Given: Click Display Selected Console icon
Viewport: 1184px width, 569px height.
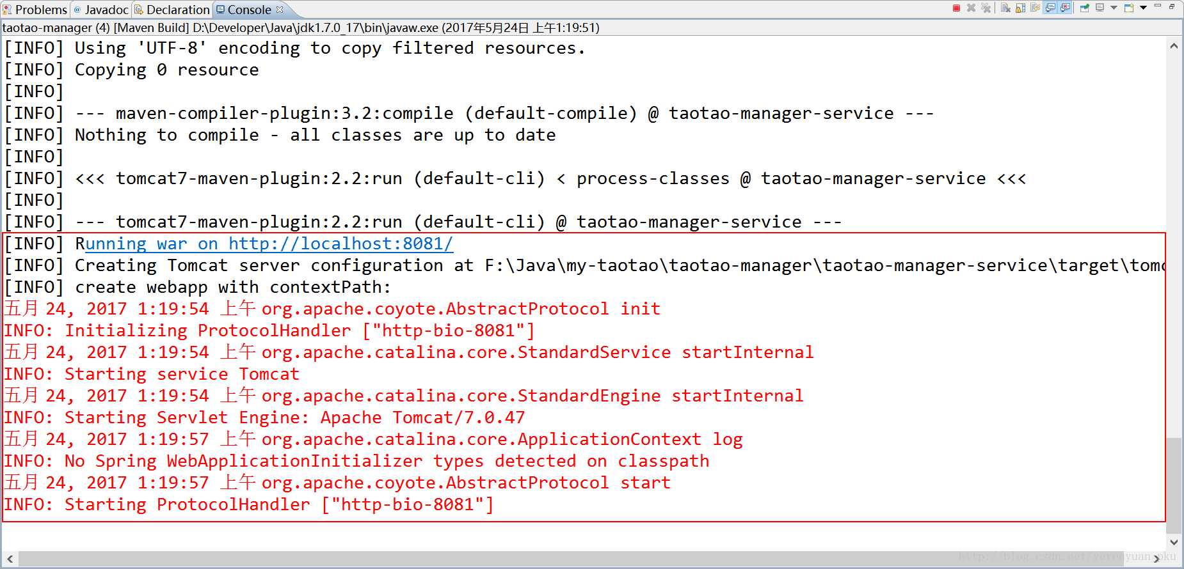Looking at the screenshot, I should 1100,8.
